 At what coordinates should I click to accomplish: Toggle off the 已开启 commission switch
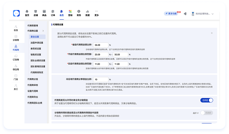coord(207,100)
